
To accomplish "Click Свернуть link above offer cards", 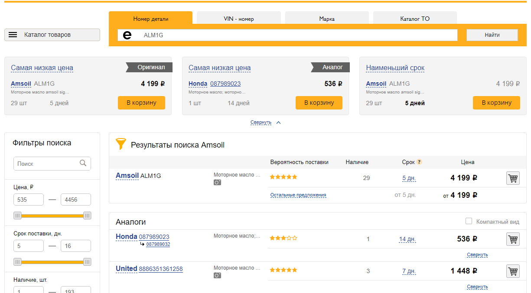I will 261,122.
